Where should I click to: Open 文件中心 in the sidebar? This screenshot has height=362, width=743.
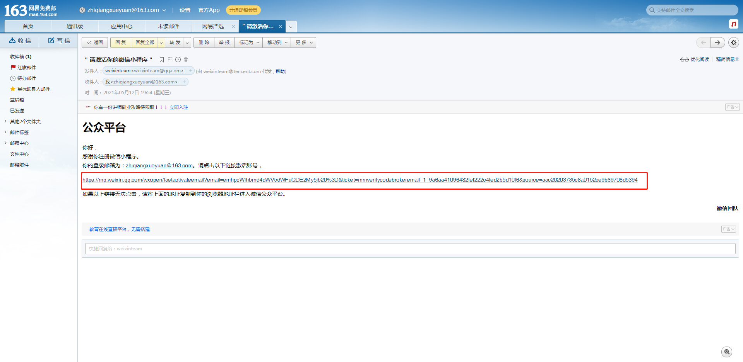[19, 154]
